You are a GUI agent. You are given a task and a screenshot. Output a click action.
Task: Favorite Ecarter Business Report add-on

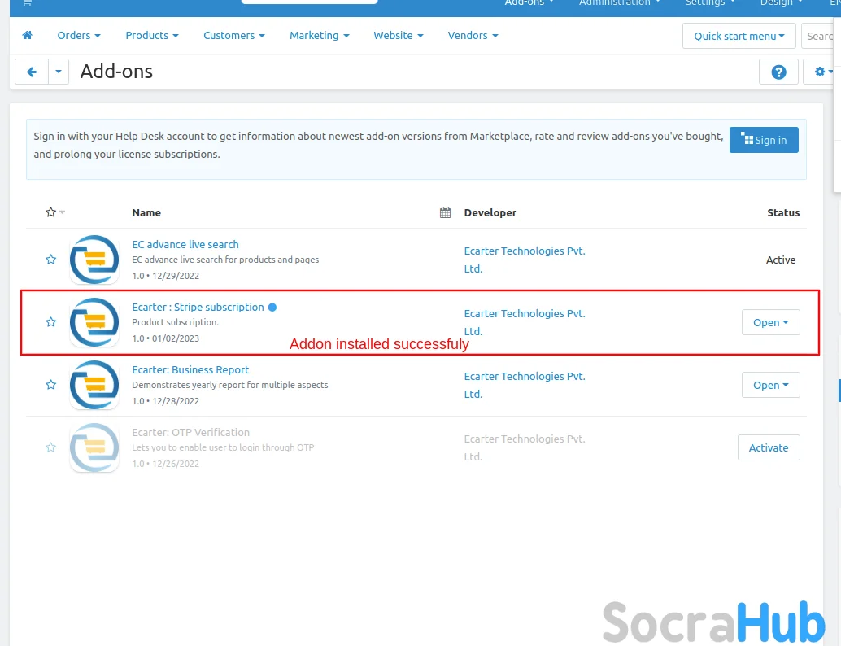[x=51, y=385]
